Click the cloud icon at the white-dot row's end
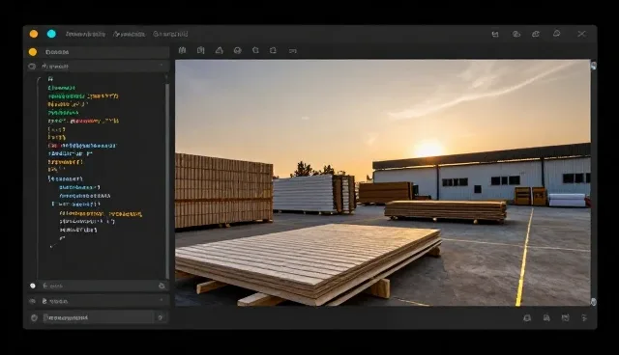The image size is (619, 355). (x=162, y=286)
